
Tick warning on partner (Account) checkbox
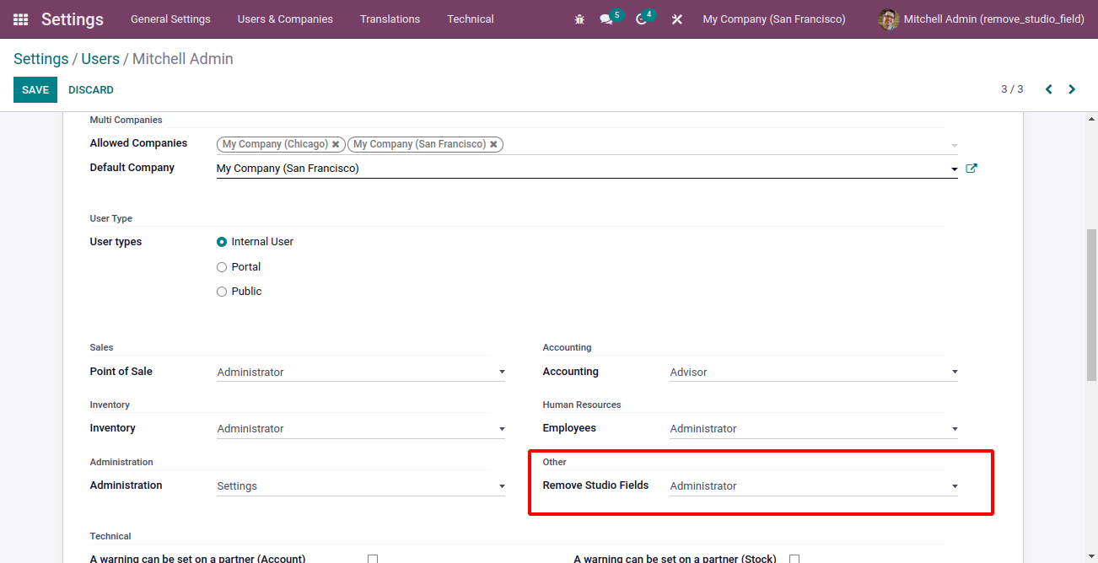tap(373, 559)
